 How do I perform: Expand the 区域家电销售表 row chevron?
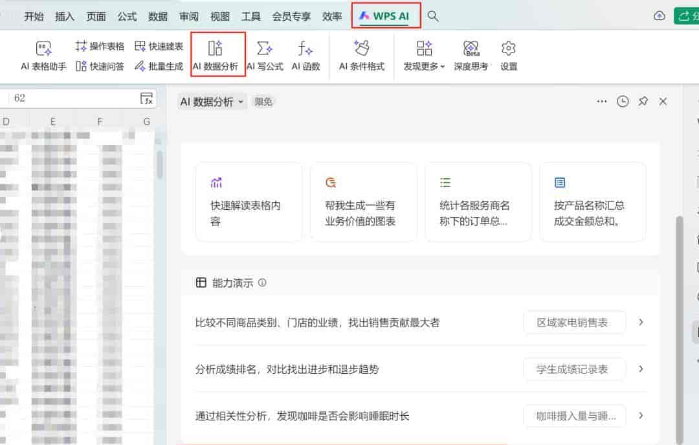[x=641, y=323]
